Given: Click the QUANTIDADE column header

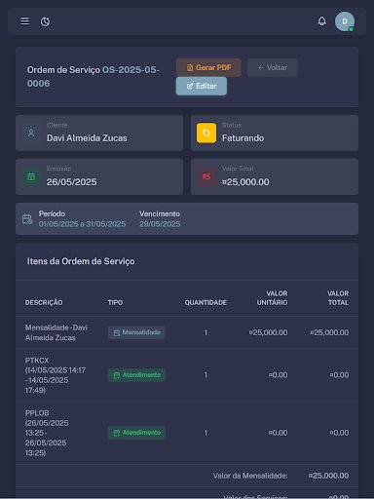Looking at the screenshot, I should pos(206,302).
